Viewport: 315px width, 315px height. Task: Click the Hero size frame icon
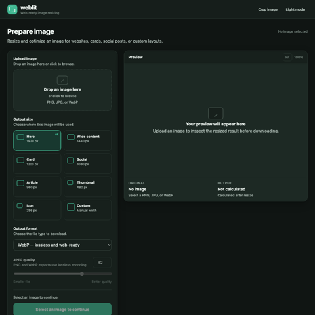coord(20,137)
